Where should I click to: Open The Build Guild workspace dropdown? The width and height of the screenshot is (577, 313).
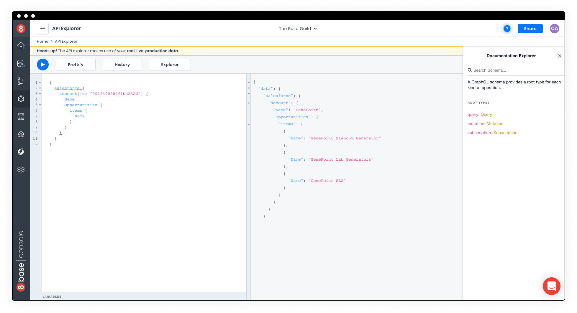pos(298,29)
